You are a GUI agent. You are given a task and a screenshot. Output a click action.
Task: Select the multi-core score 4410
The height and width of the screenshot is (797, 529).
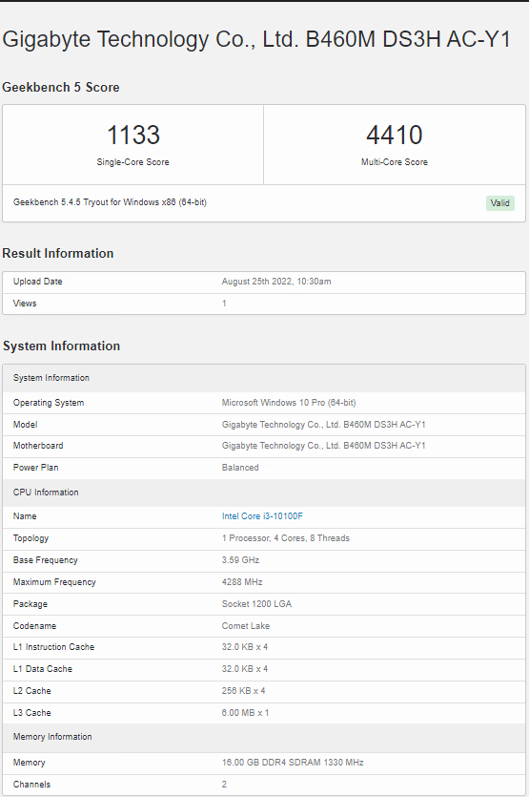pyautogui.click(x=395, y=135)
